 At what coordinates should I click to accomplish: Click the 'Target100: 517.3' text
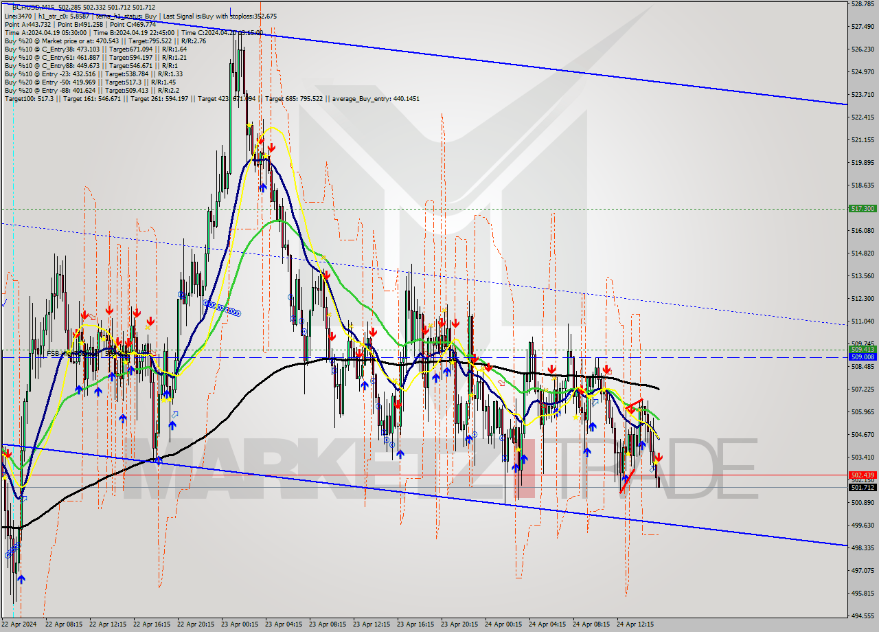click(28, 99)
